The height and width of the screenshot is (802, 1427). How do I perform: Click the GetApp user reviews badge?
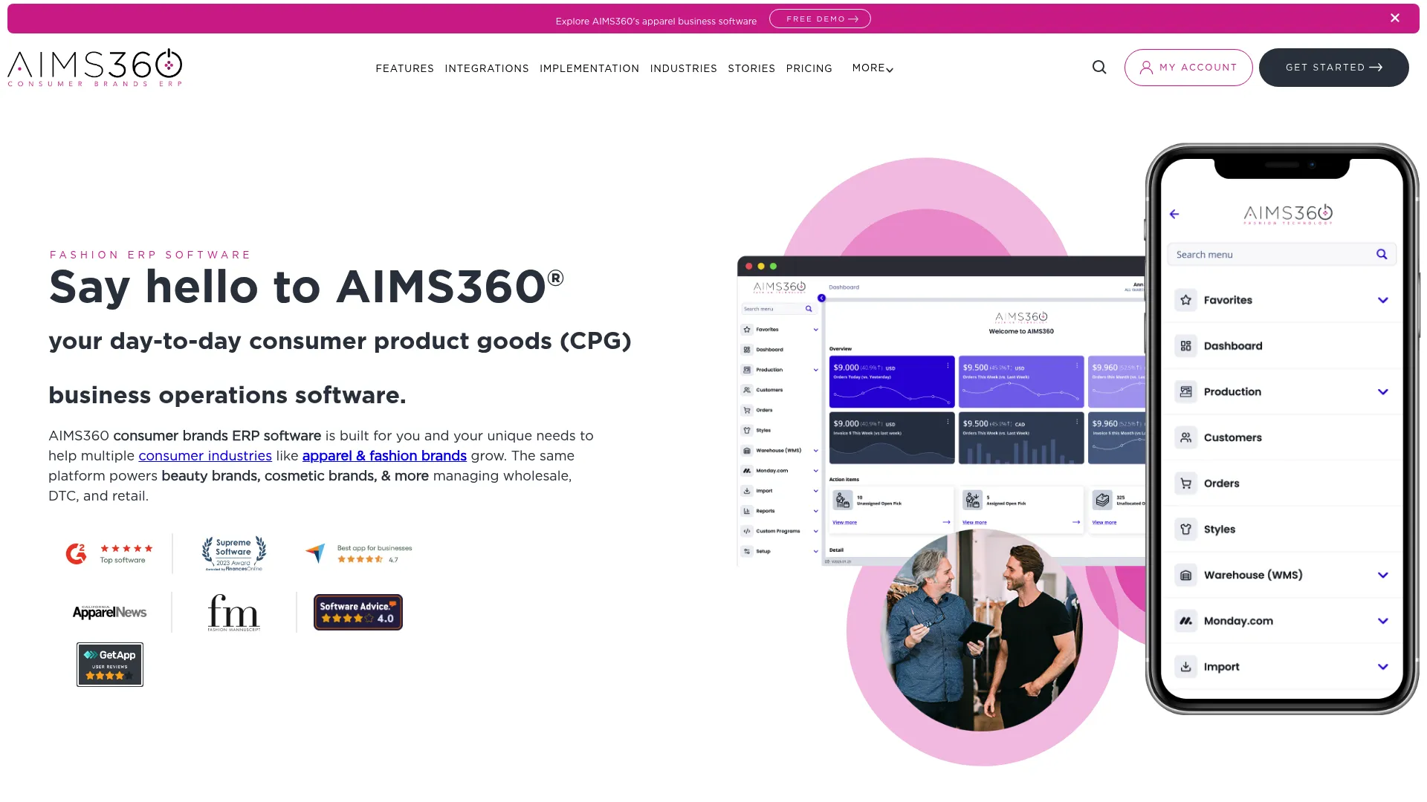click(x=110, y=665)
